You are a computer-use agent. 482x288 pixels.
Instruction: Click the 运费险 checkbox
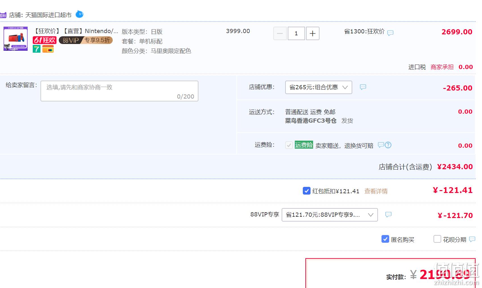[x=289, y=145]
